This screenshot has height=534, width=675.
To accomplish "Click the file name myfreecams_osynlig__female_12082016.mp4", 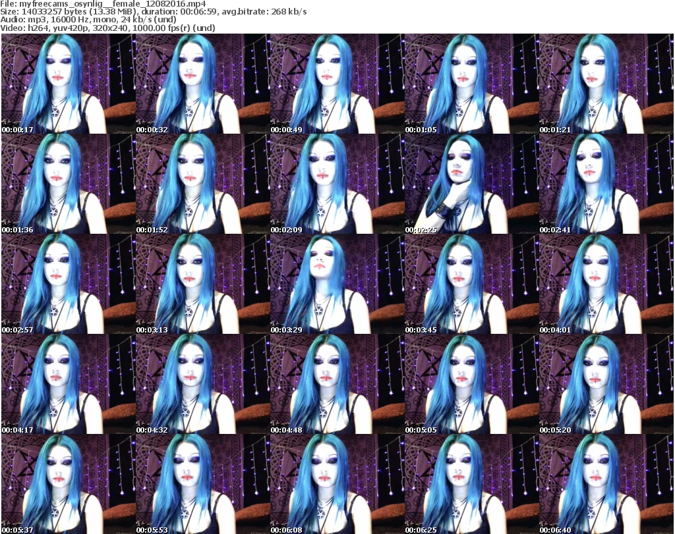I will point(112,5).
